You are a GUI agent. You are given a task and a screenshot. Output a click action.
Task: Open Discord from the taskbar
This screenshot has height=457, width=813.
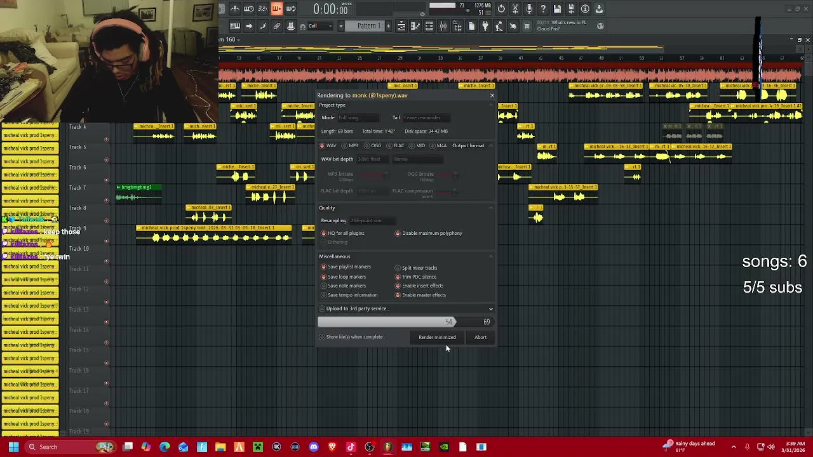click(313, 447)
